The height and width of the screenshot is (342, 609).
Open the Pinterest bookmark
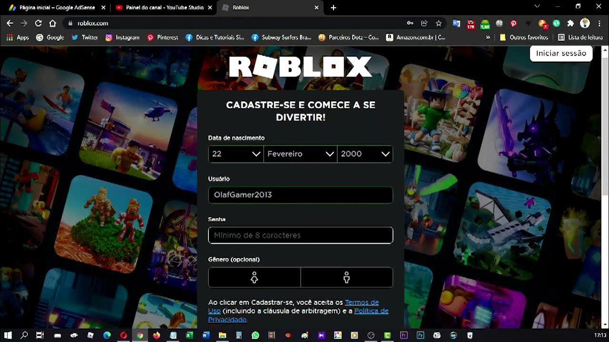tap(163, 37)
